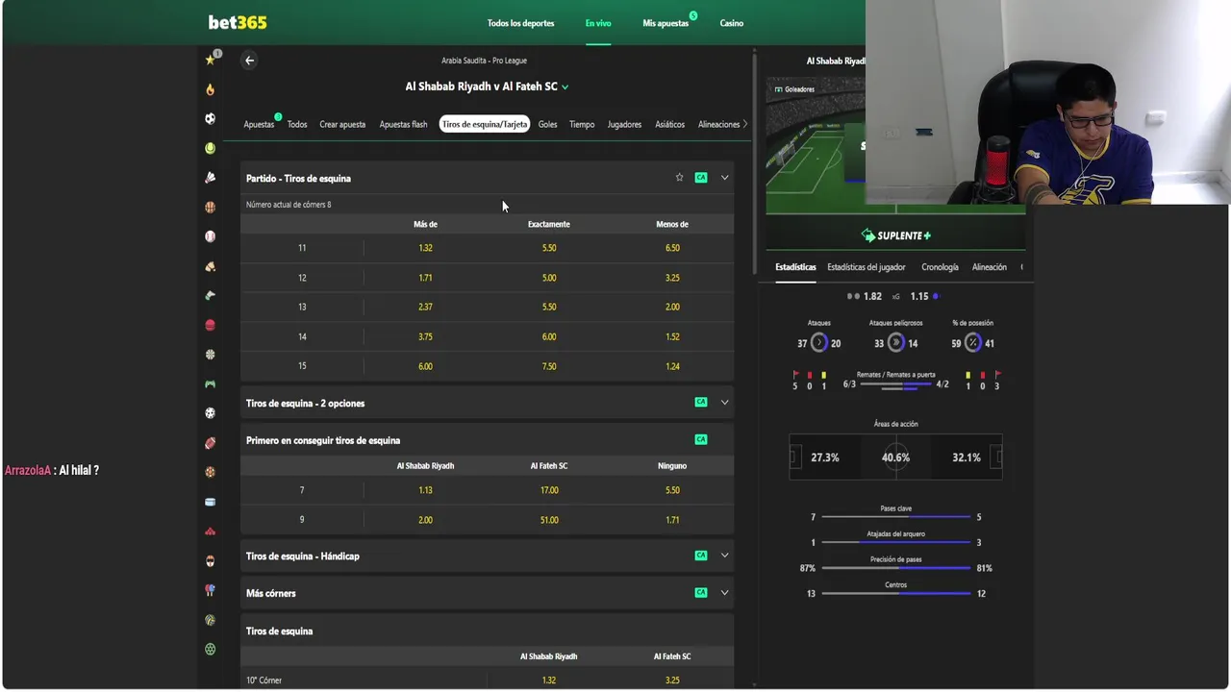The height and width of the screenshot is (692, 1231).
Task: Switch to the Todos markets tab
Action: (x=297, y=124)
